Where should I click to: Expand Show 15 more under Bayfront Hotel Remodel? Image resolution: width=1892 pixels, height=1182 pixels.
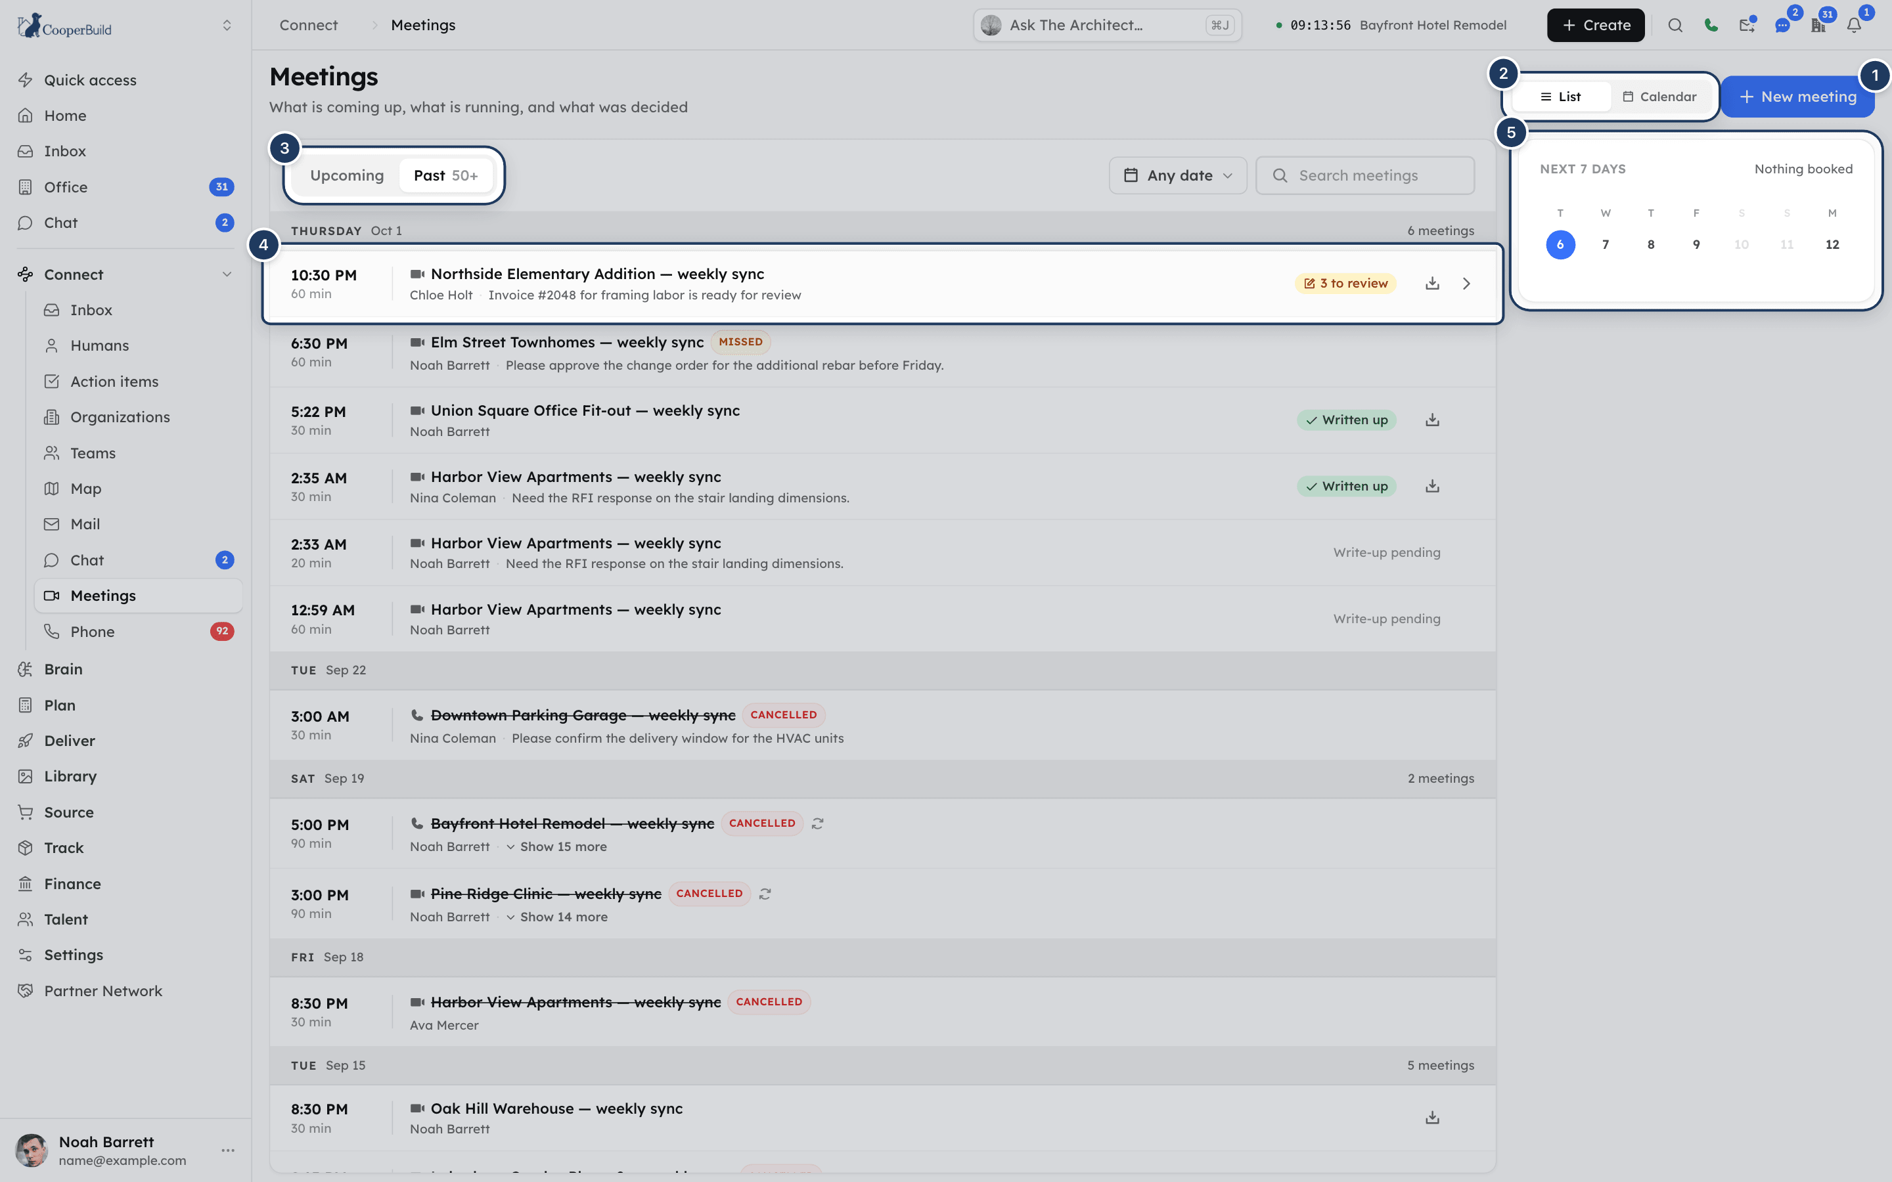pyautogui.click(x=556, y=846)
